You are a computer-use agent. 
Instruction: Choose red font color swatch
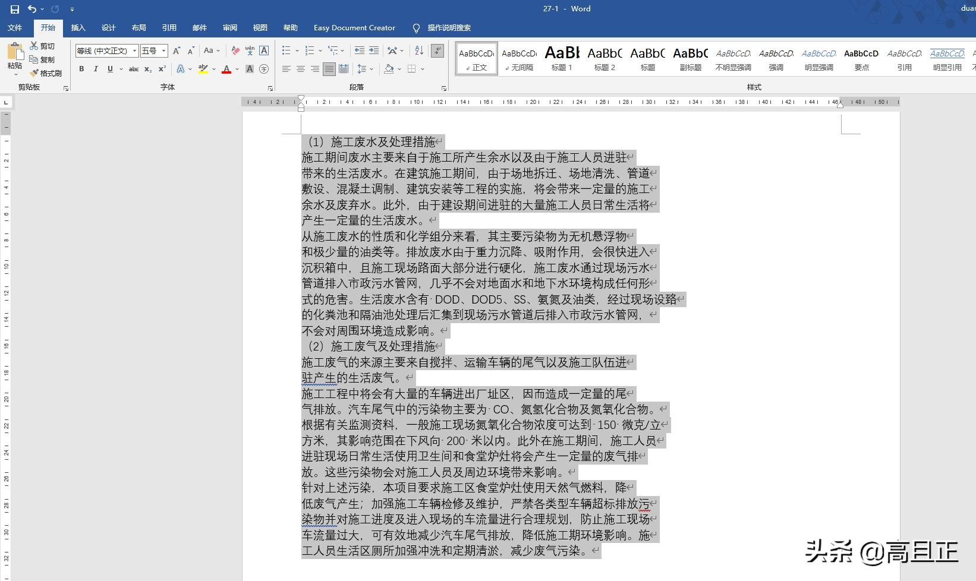pyautogui.click(x=226, y=70)
